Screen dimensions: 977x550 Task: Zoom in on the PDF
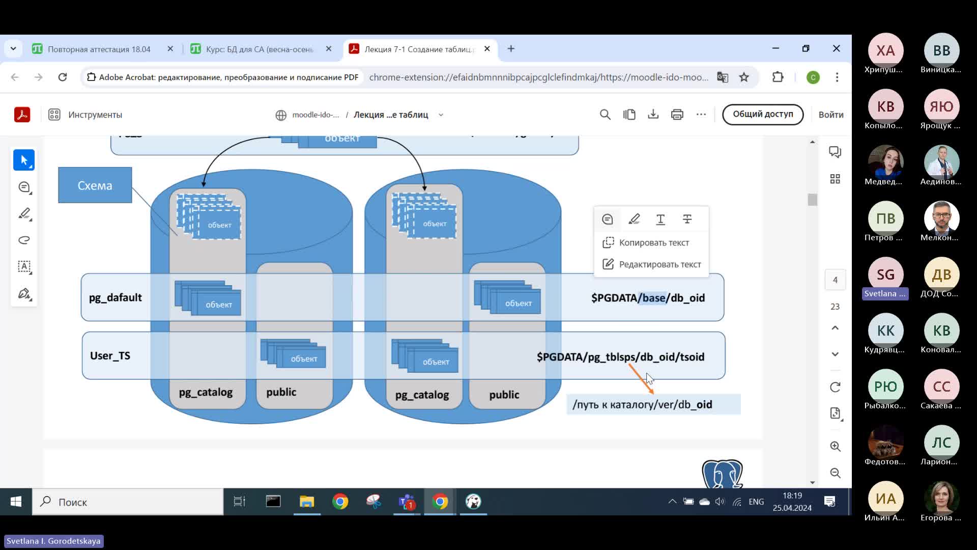835,446
